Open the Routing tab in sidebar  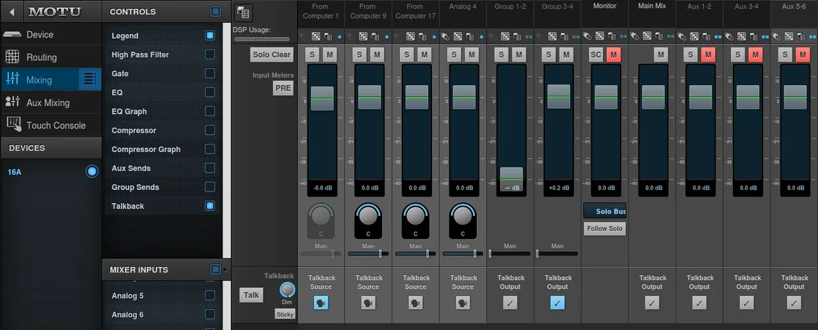[42, 57]
